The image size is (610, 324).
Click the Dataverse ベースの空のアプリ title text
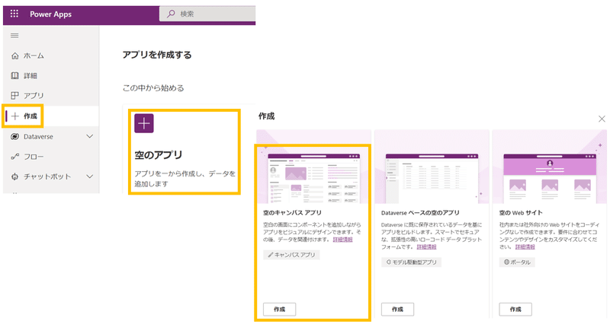[x=420, y=213]
